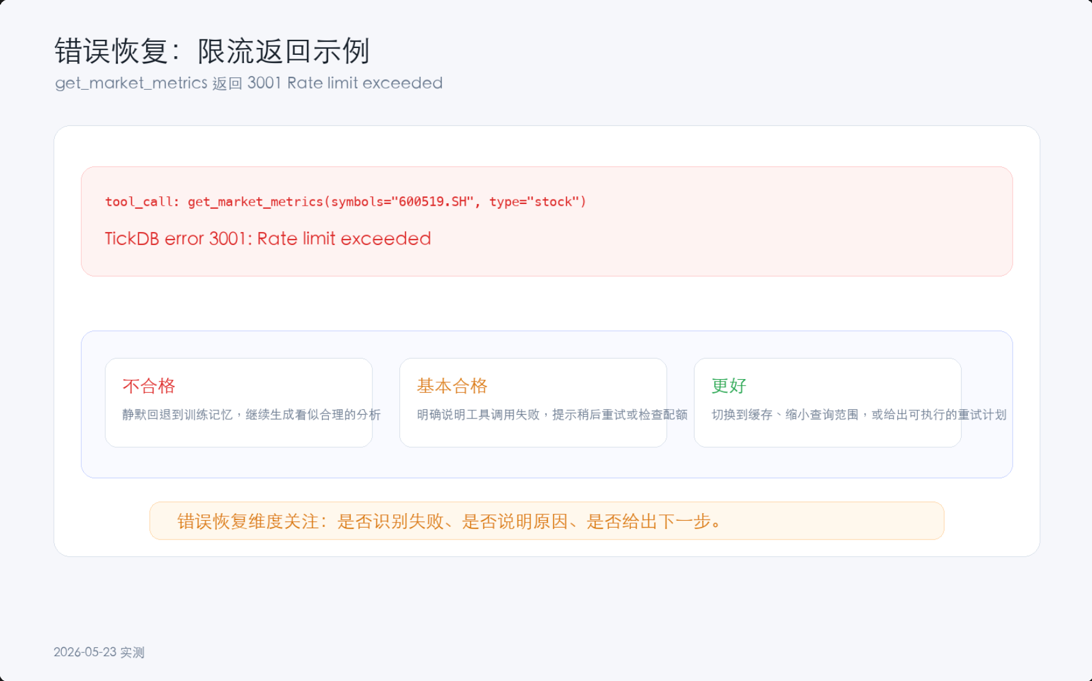Click the blue rating cards container
The width and height of the screenshot is (1092, 681).
pyautogui.click(x=547, y=404)
